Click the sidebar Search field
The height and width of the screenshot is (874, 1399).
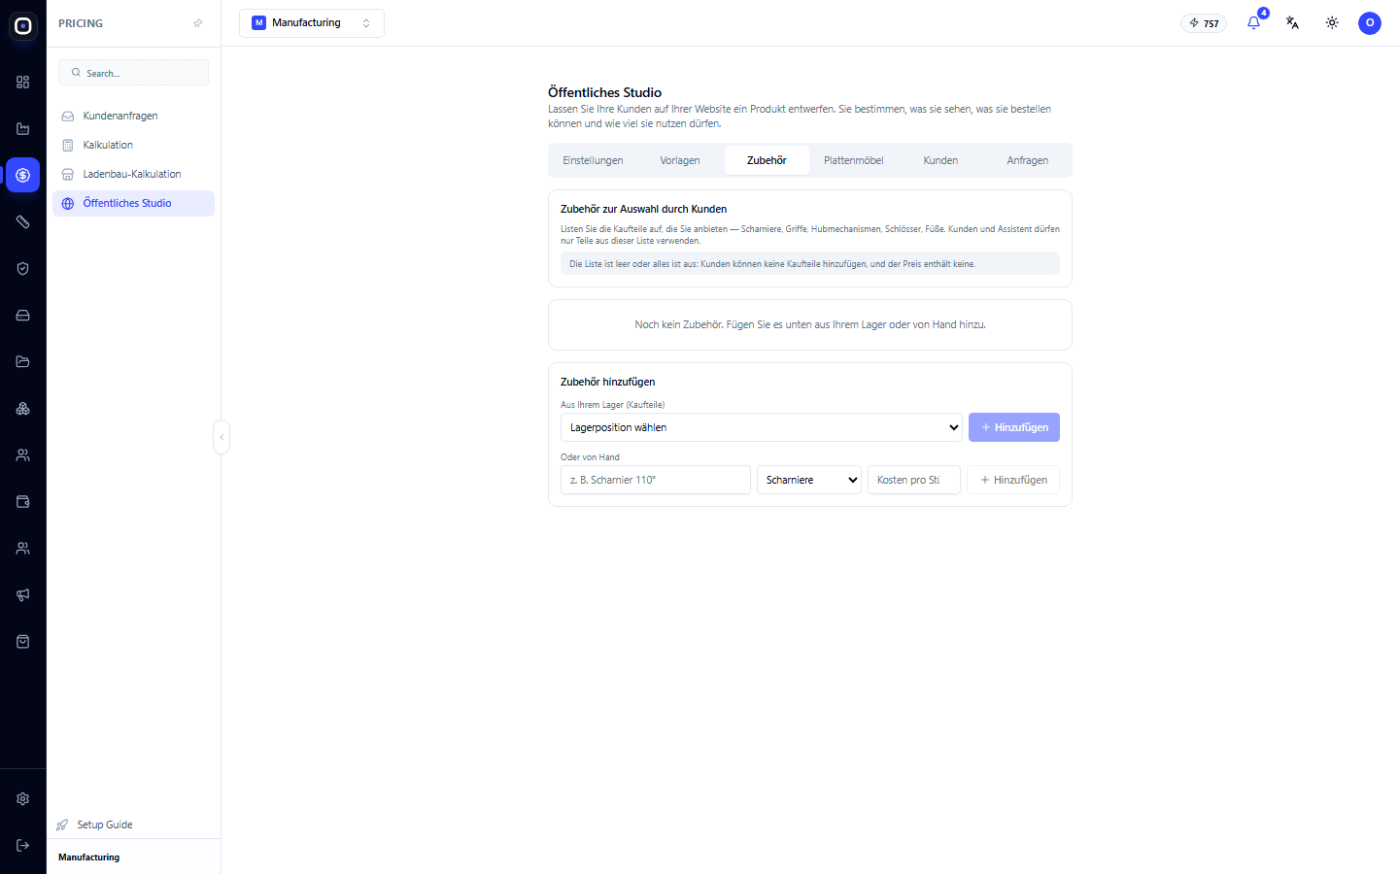(133, 73)
